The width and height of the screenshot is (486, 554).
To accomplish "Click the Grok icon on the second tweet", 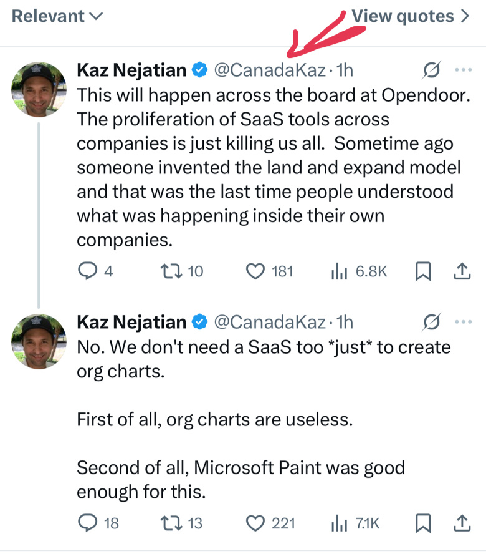I will coord(431,322).
